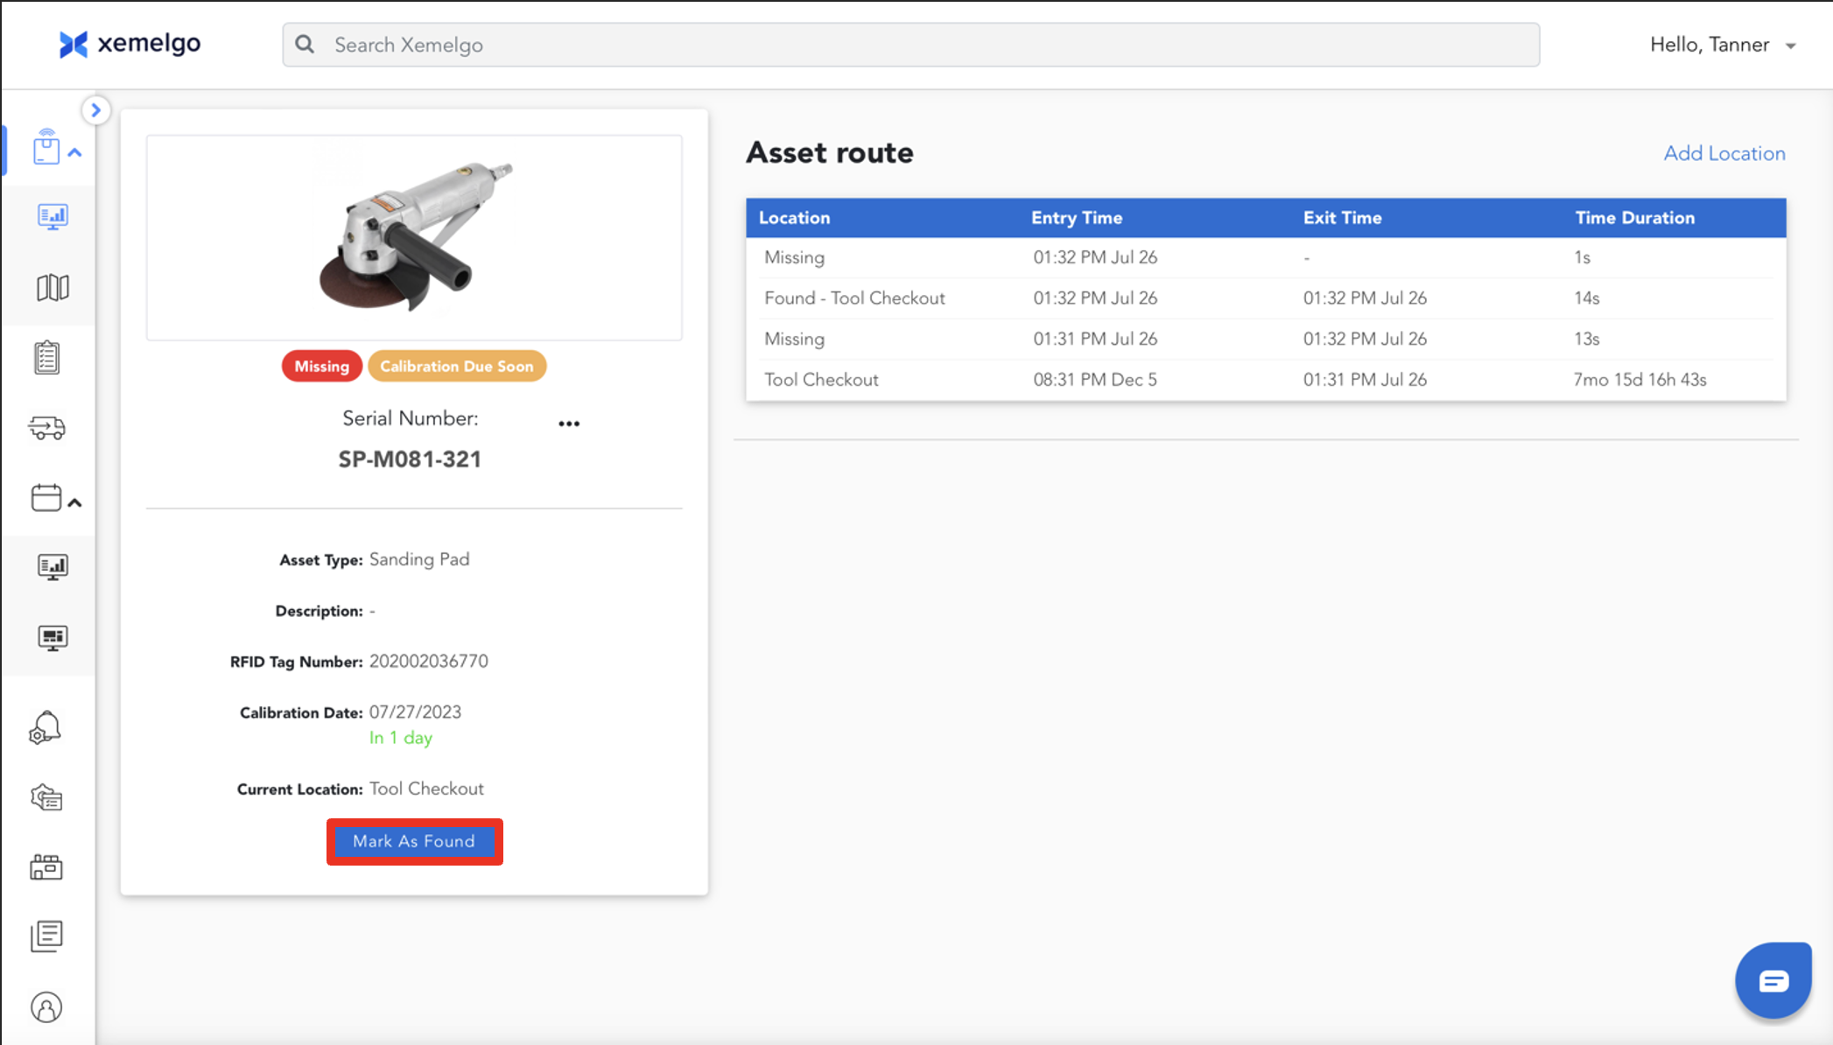Screen dimensions: 1833x1045
Task: Open the delivery truck sidebar icon
Action: (x=47, y=428)
